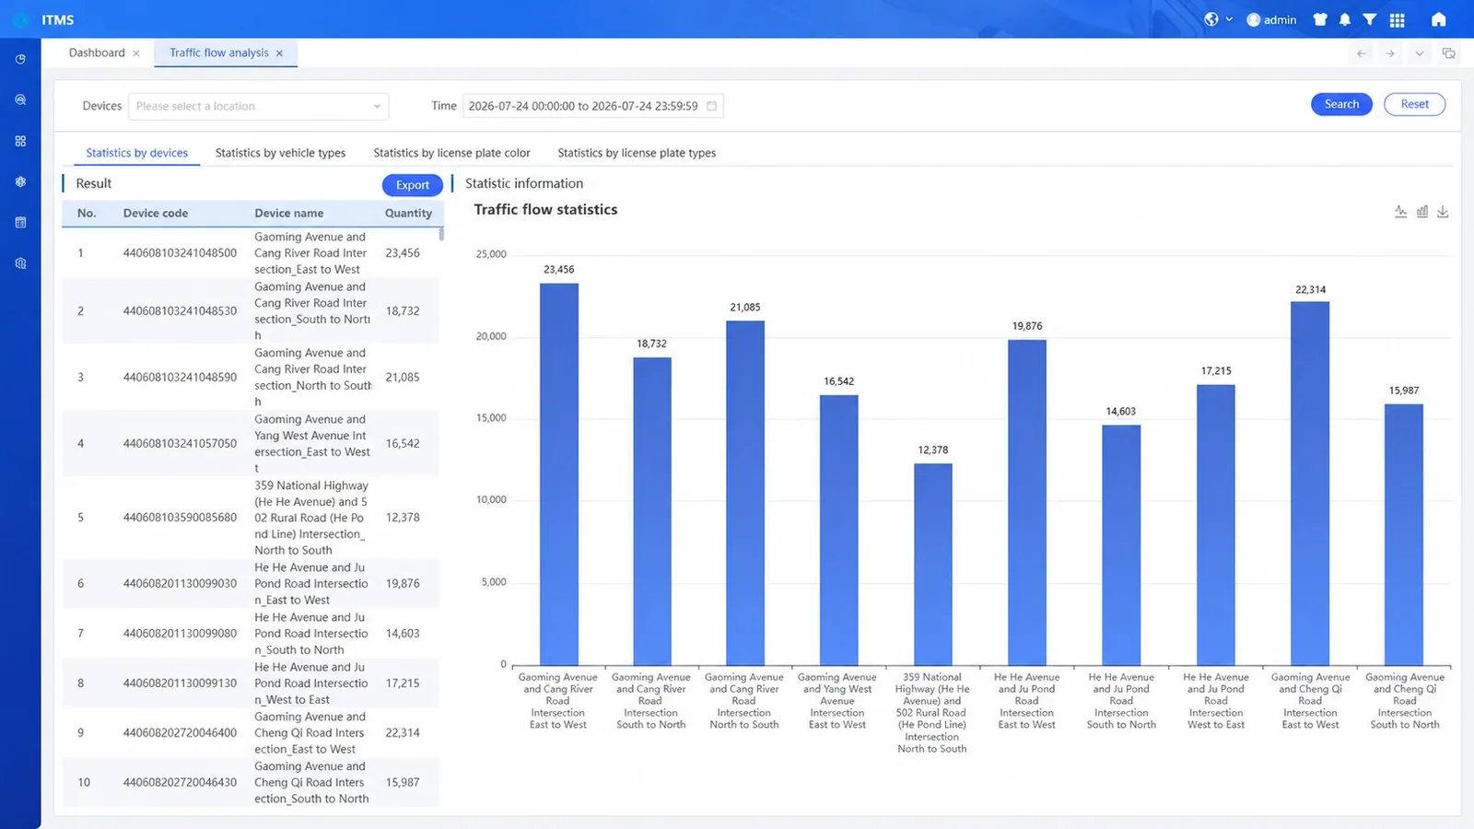
Task: Click the 18,732 bar in chart
Action: click(x=652, y=511)
